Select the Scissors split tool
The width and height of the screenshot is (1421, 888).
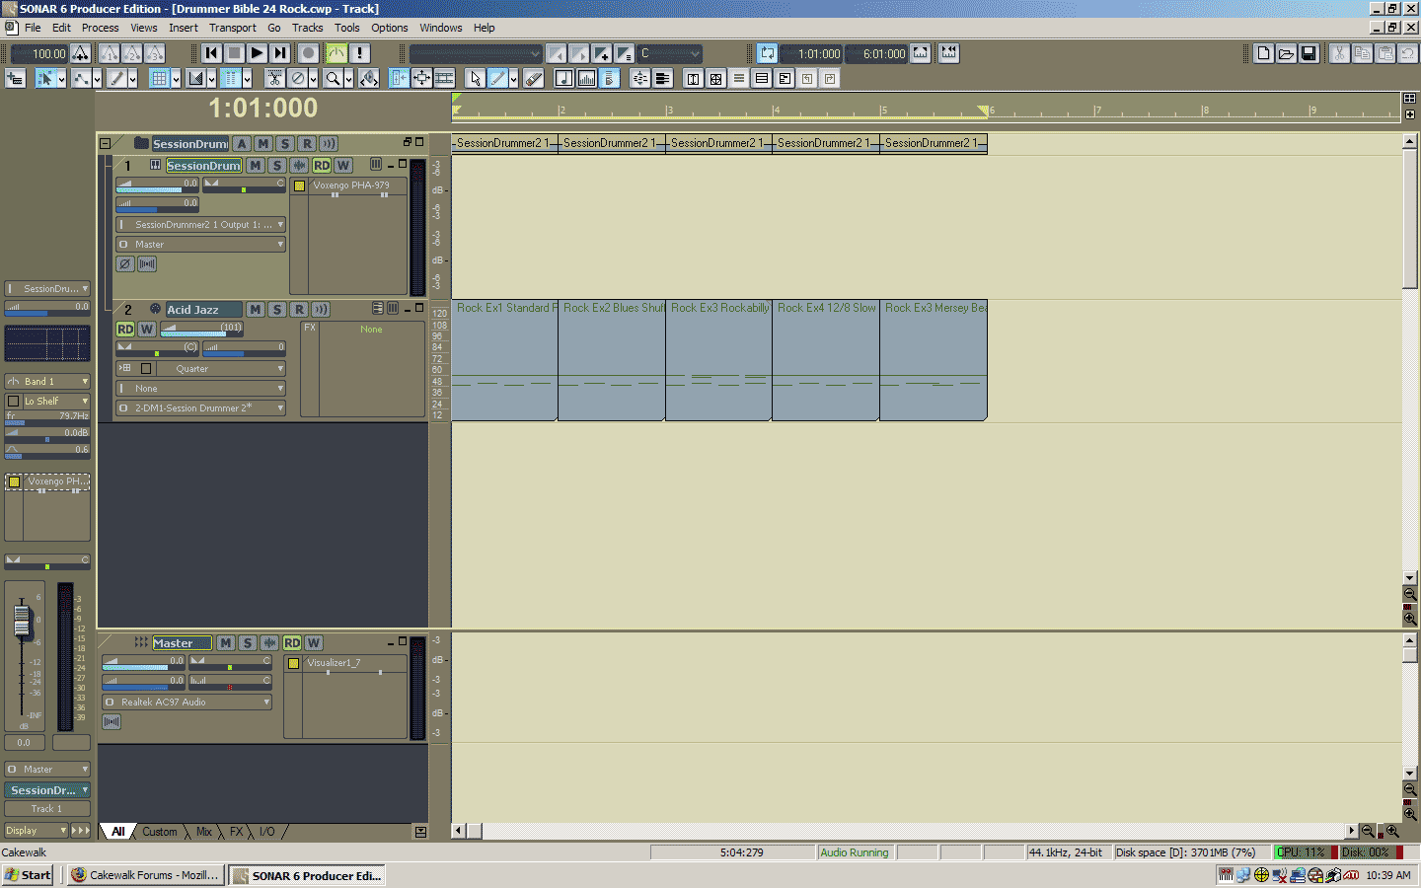tap(275, 79)
